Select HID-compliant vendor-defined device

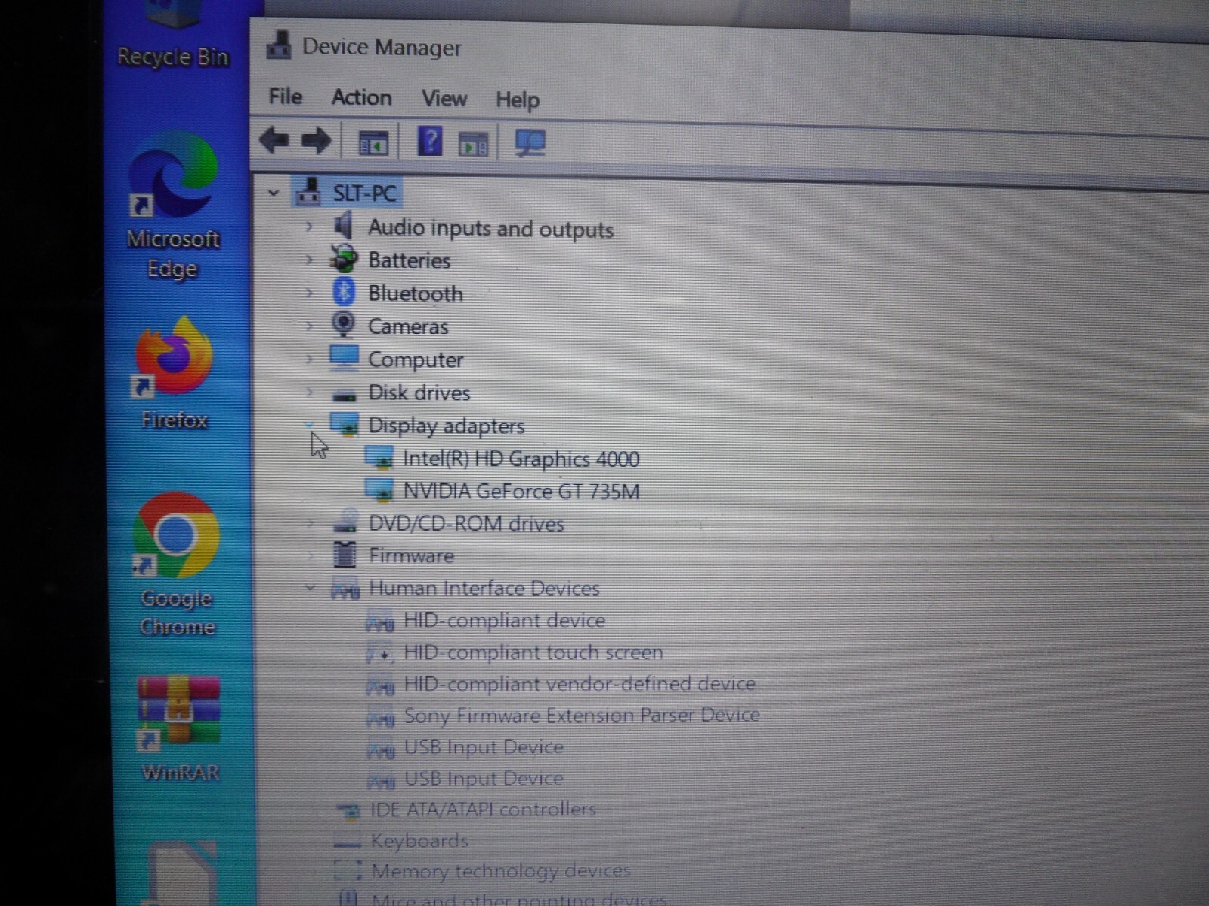pos(580,683)
